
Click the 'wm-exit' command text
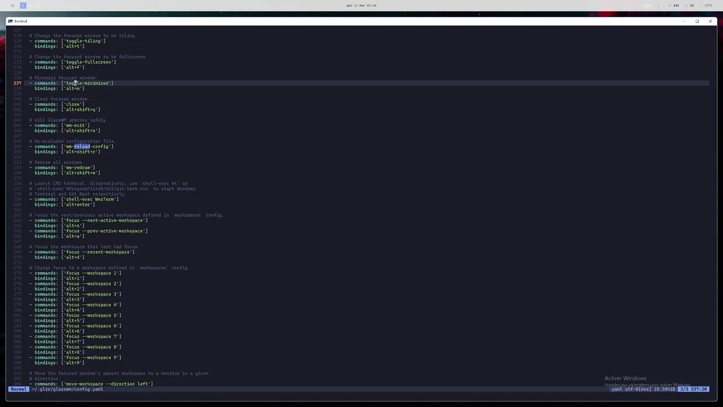coord(76,125)
